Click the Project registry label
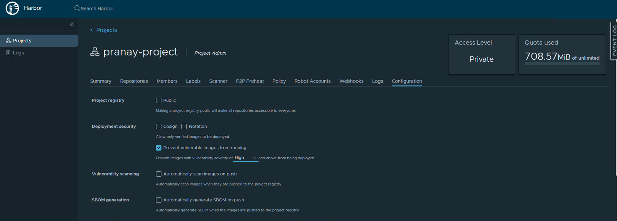 pyautogui.click(x=108, y=100)
